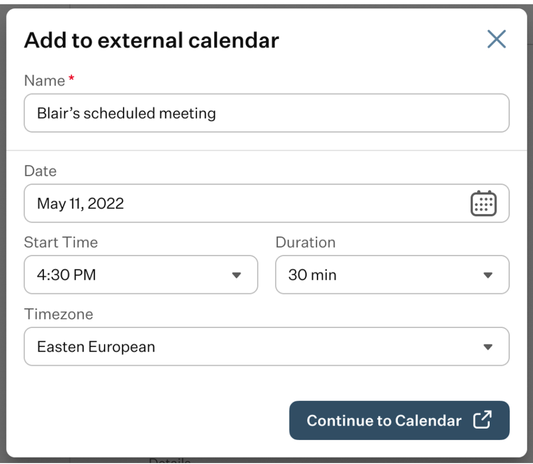Close the Add to external calendar dialog
Screen dimensions: 533x464
496,39
